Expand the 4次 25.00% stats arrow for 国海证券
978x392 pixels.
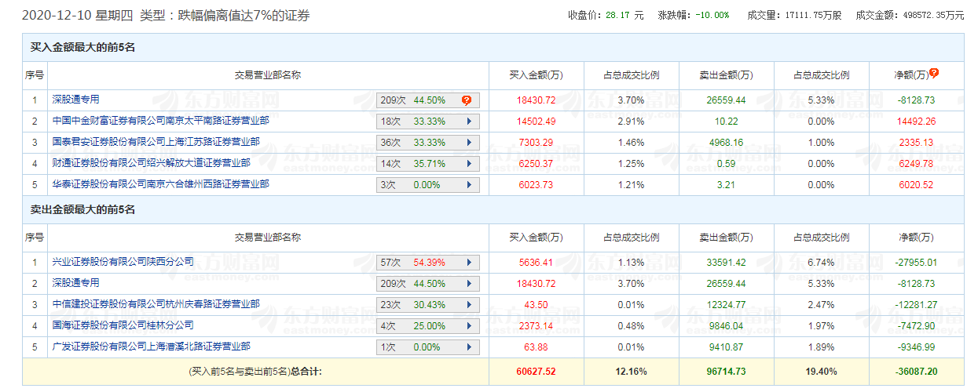tap(469, 325)
